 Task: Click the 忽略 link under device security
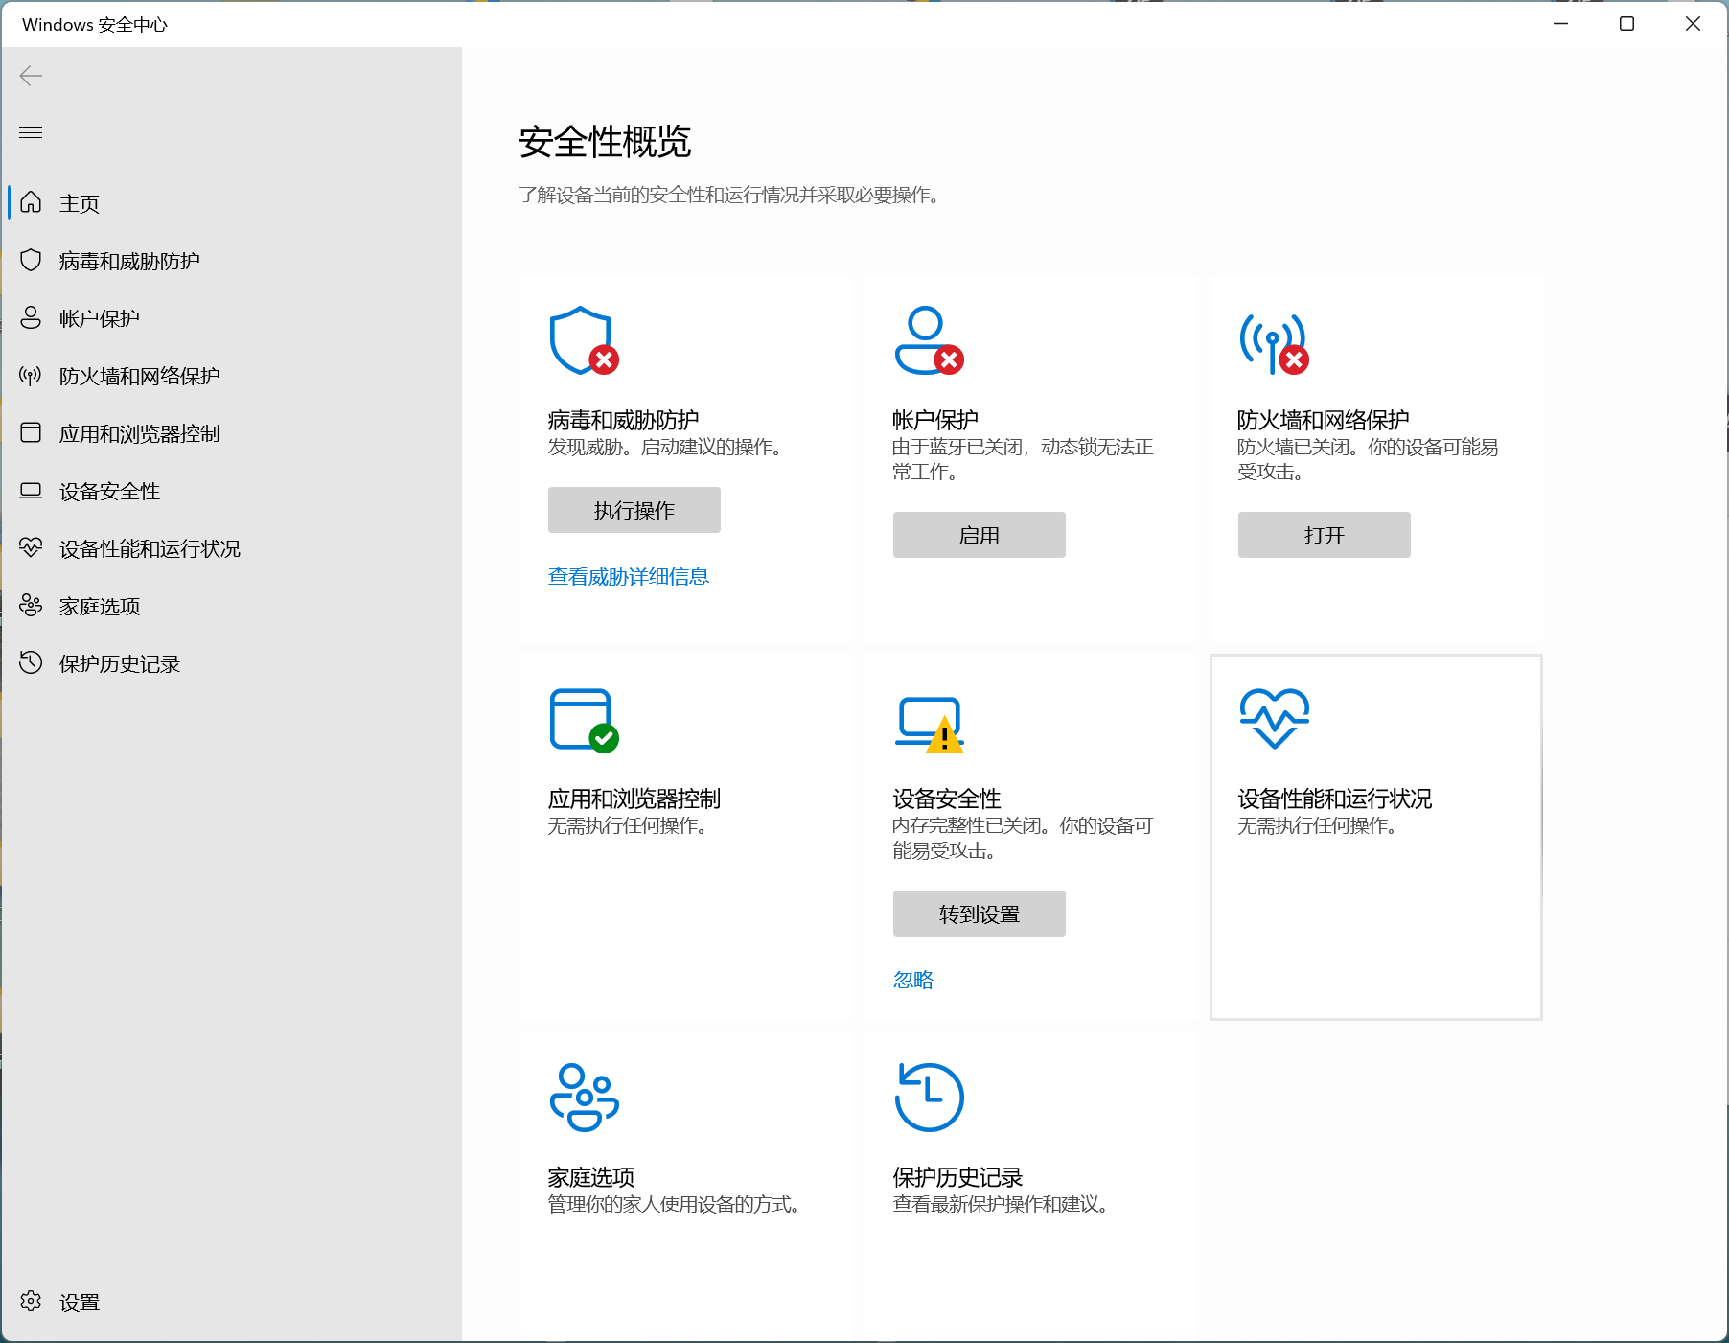[913, 980]
